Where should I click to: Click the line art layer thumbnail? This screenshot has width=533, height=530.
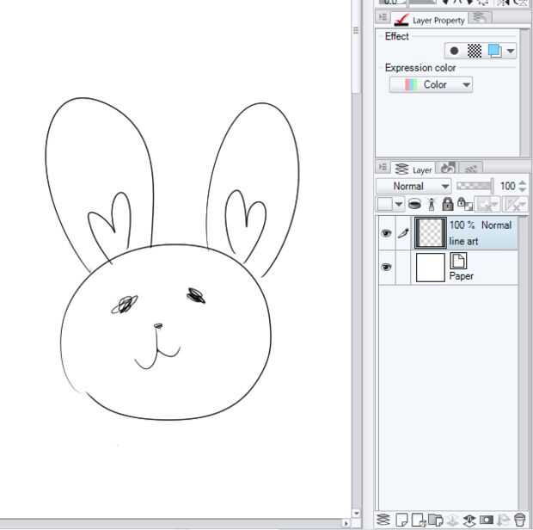click(429, 232)
